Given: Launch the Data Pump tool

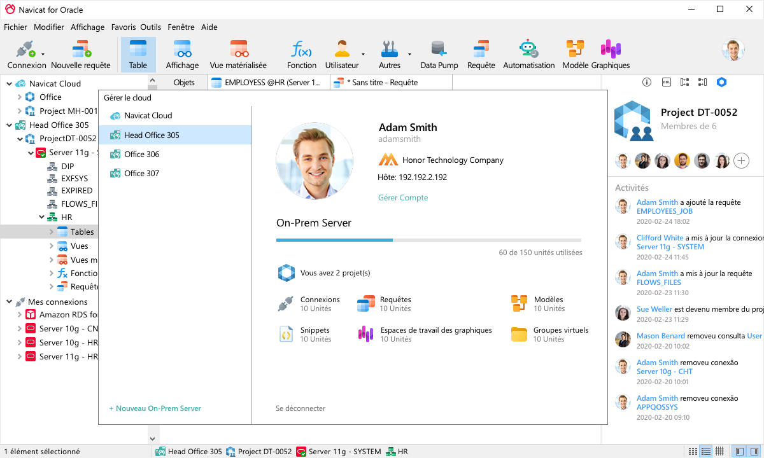Looking at the screenshot, I should pyautogui.click(x=439, y=55).
